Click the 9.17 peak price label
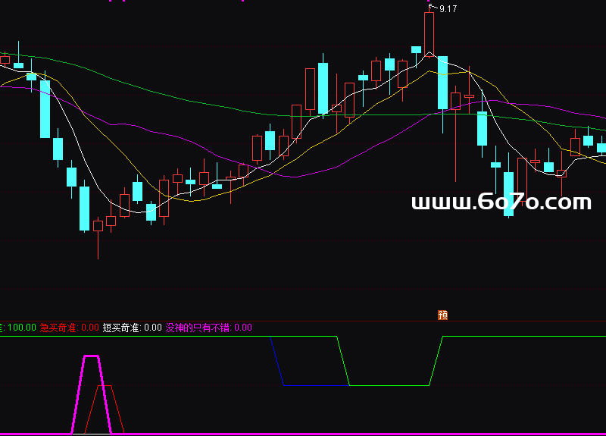606x436 pixels. click(447, 9)
